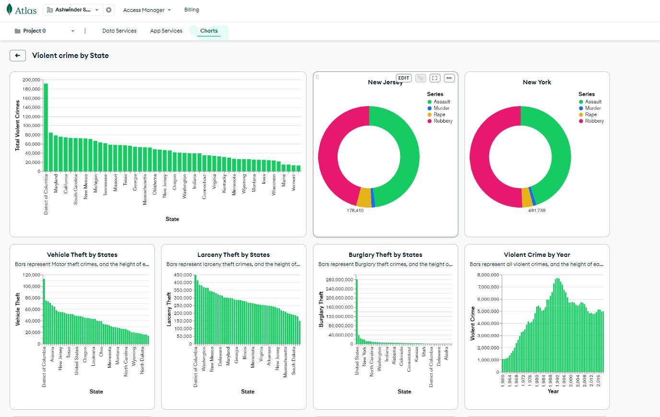Expand the New Jersey chart to fullscreen
The image size is (660, 417).
[x=435, y=78]
